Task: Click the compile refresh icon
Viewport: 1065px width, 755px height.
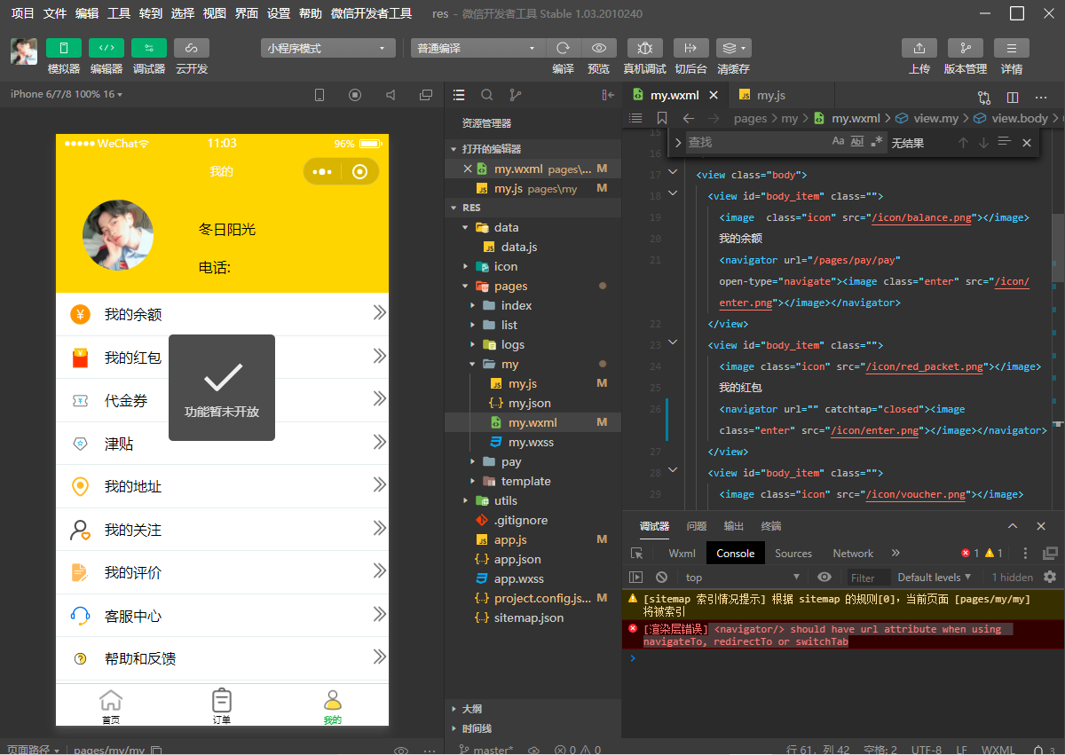Action: click(x=563, y=48)
